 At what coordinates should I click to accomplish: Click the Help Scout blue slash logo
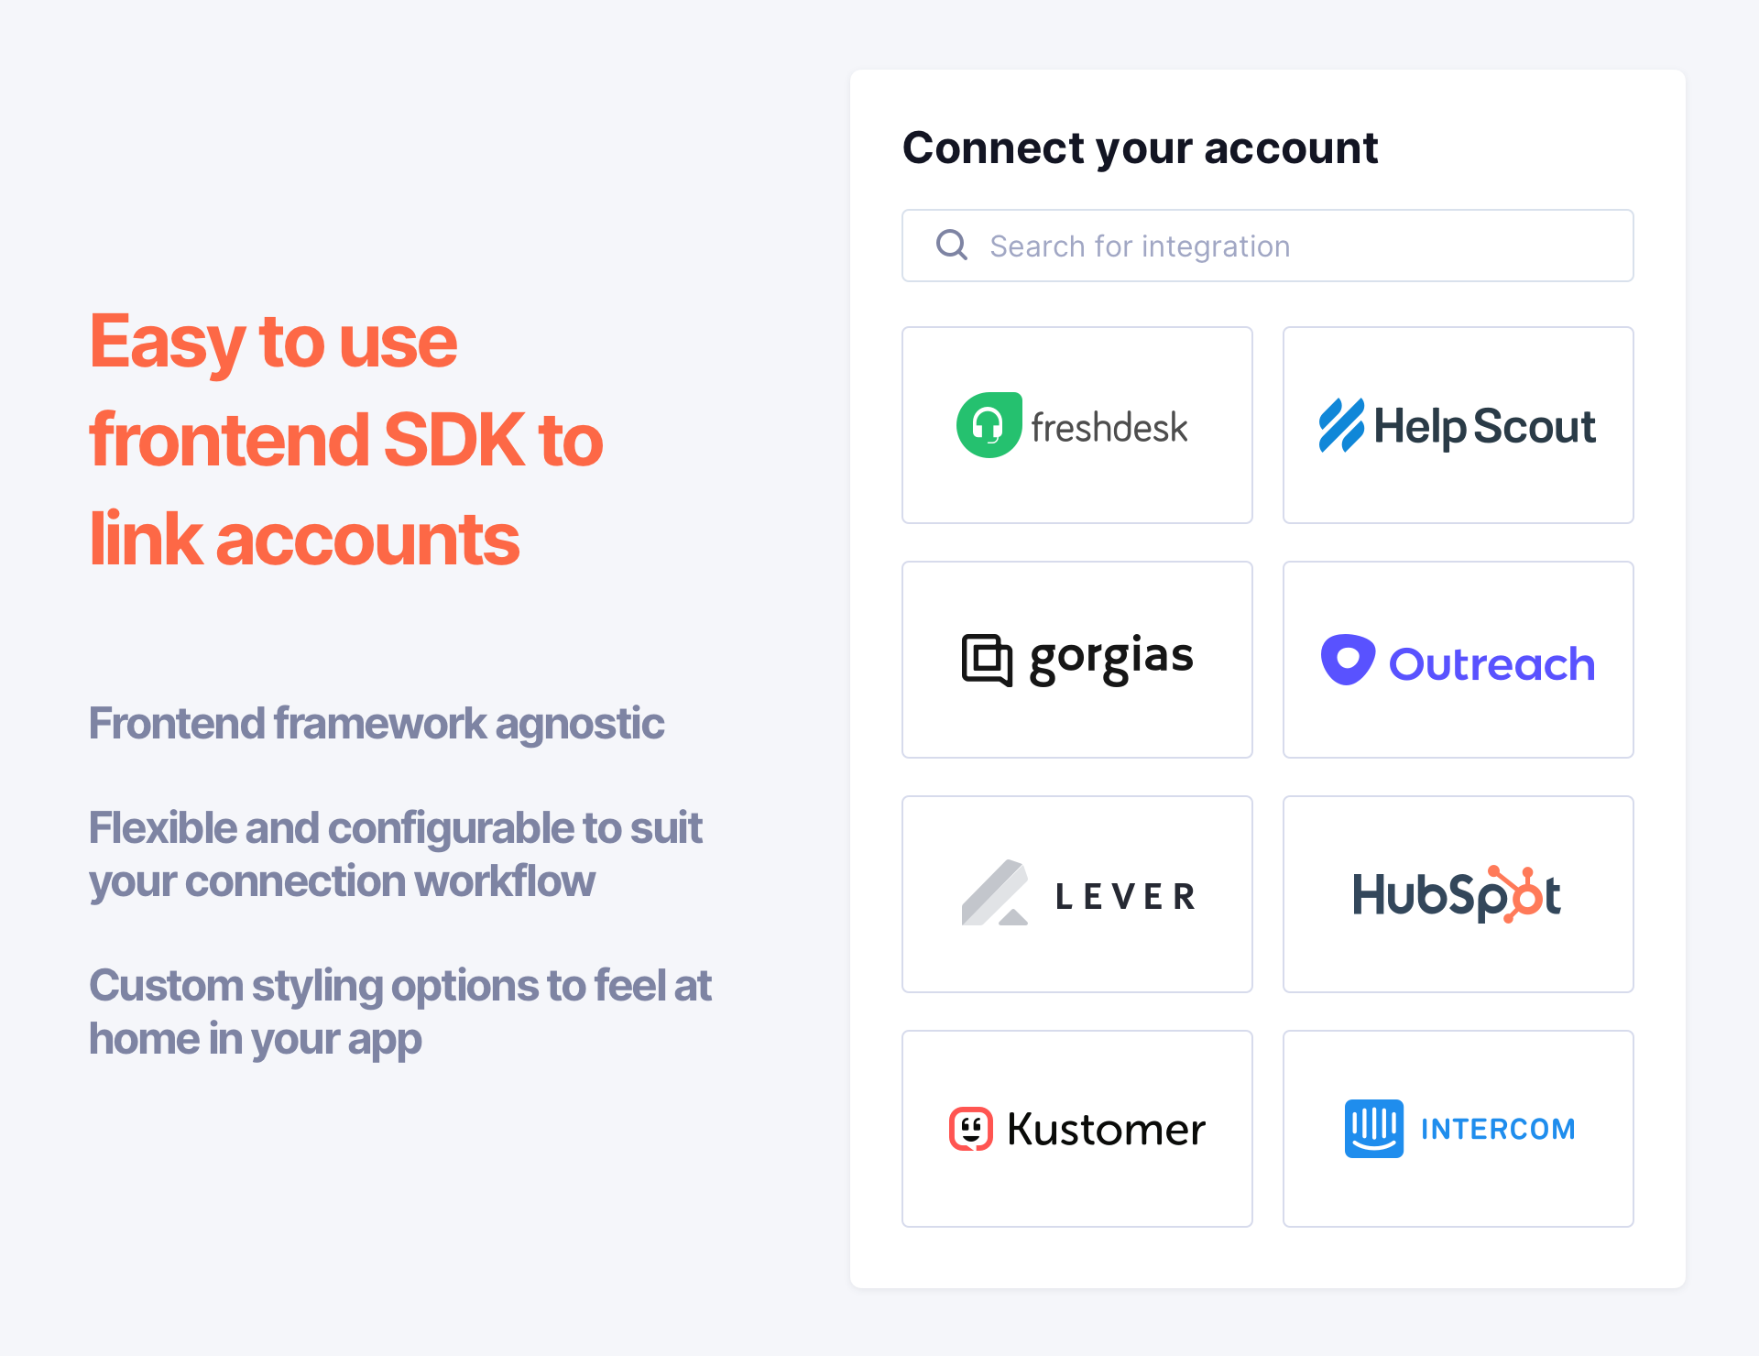[x=1341, y=425]
